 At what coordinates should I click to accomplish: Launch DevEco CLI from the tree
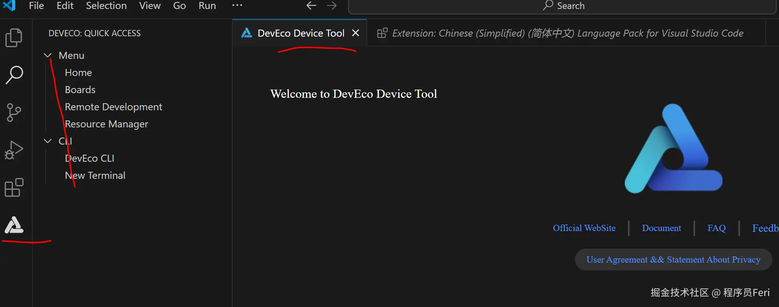click(x=89, y=159)
